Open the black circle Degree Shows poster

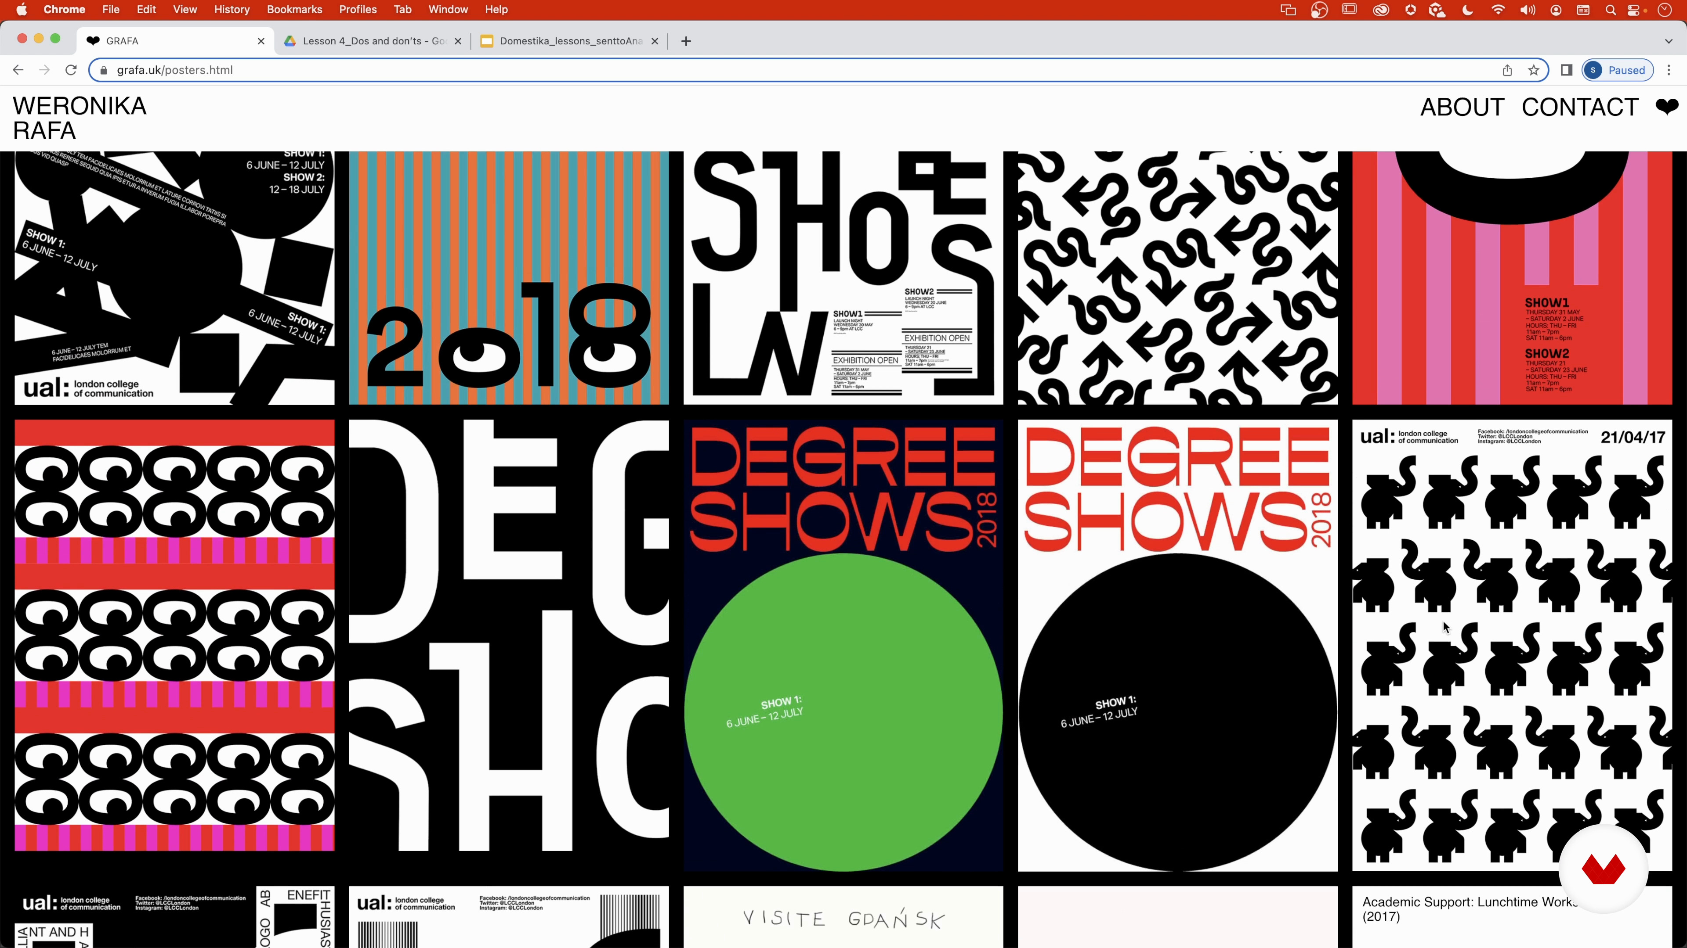[x=1177, y=646]
